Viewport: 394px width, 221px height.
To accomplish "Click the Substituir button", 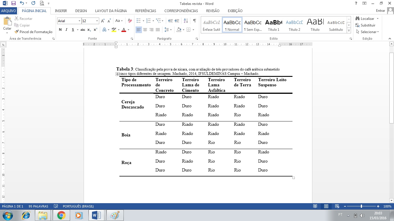I will (x=365, y=25).
